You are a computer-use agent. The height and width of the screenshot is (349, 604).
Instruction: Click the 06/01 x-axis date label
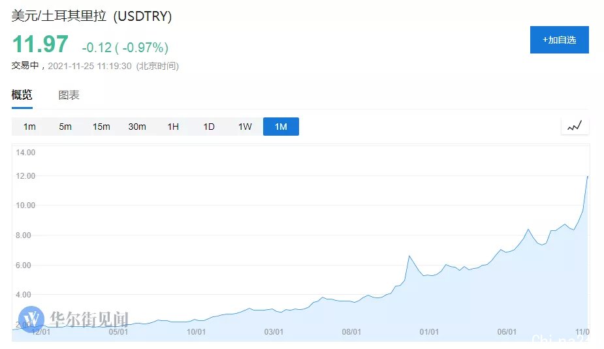507,331
